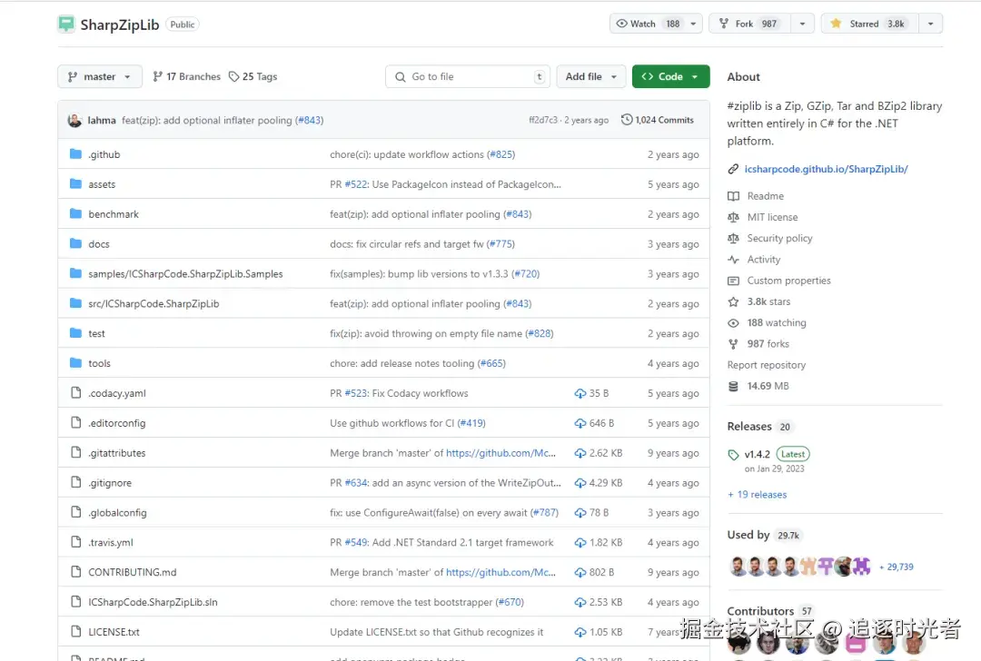Click download icon next to 1.82 KB
Image resolution: width=981 pixels, height=661 pixels.
pos(580,543)
